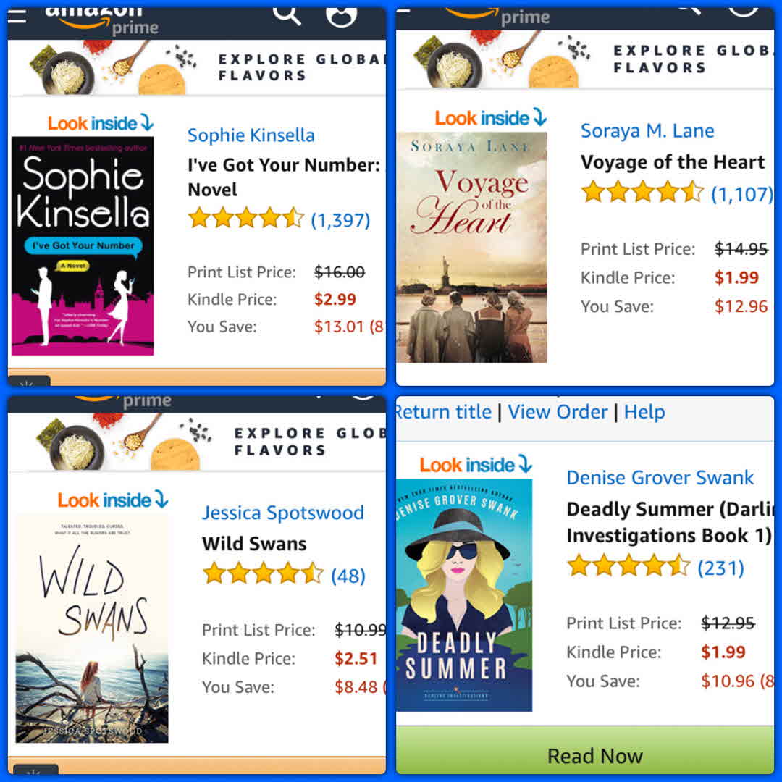
Task: Open Sophie Kinsella author link
Action: (x=251, y=135)
